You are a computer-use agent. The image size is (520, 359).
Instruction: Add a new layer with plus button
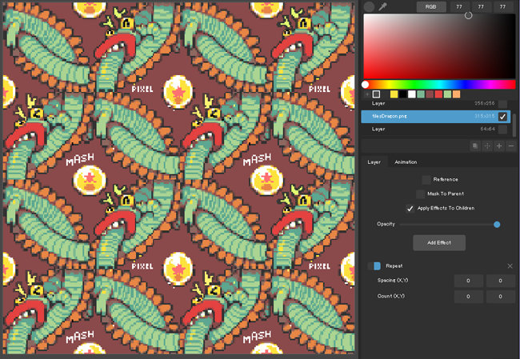[x=499, y=146]
